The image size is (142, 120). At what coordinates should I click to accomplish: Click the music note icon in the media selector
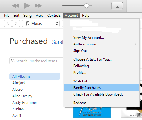coord(27,24)
